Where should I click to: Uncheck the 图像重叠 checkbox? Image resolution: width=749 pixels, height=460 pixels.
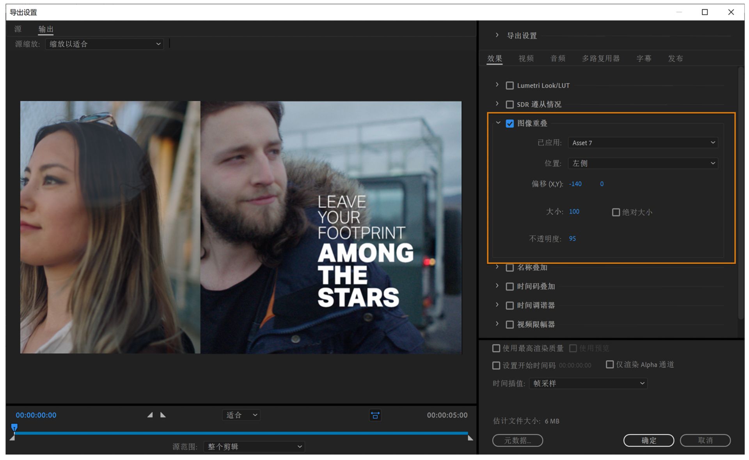click(x=509, y=123)
